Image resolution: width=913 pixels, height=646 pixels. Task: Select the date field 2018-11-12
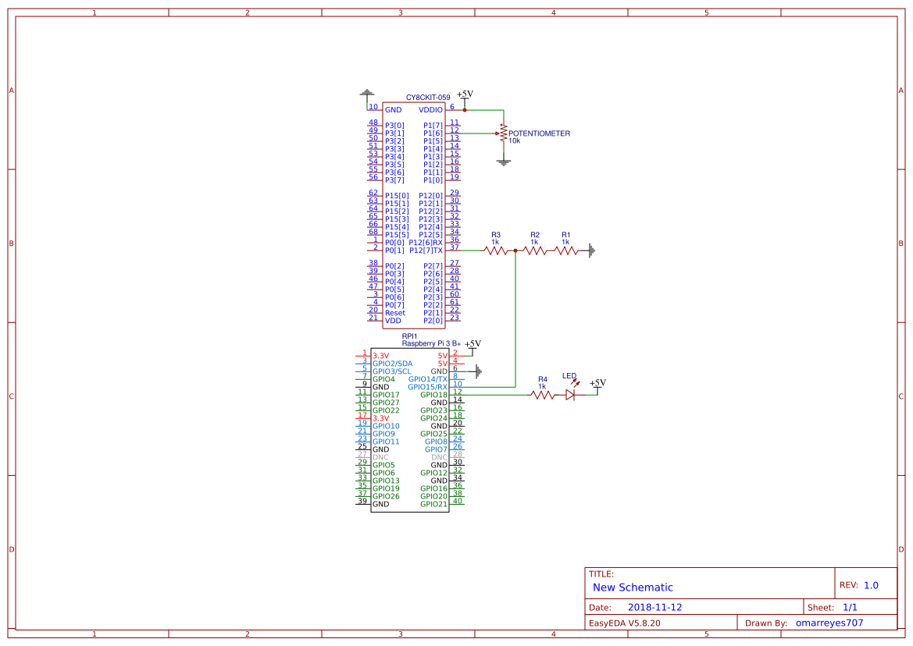pyautogui.click(x=655, y=607)
